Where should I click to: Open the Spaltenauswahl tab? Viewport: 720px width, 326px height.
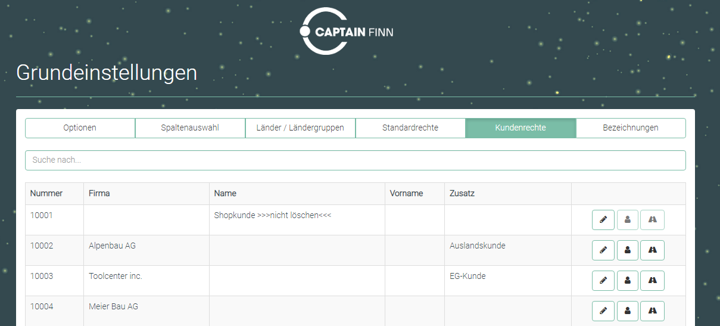pos(190,128)
